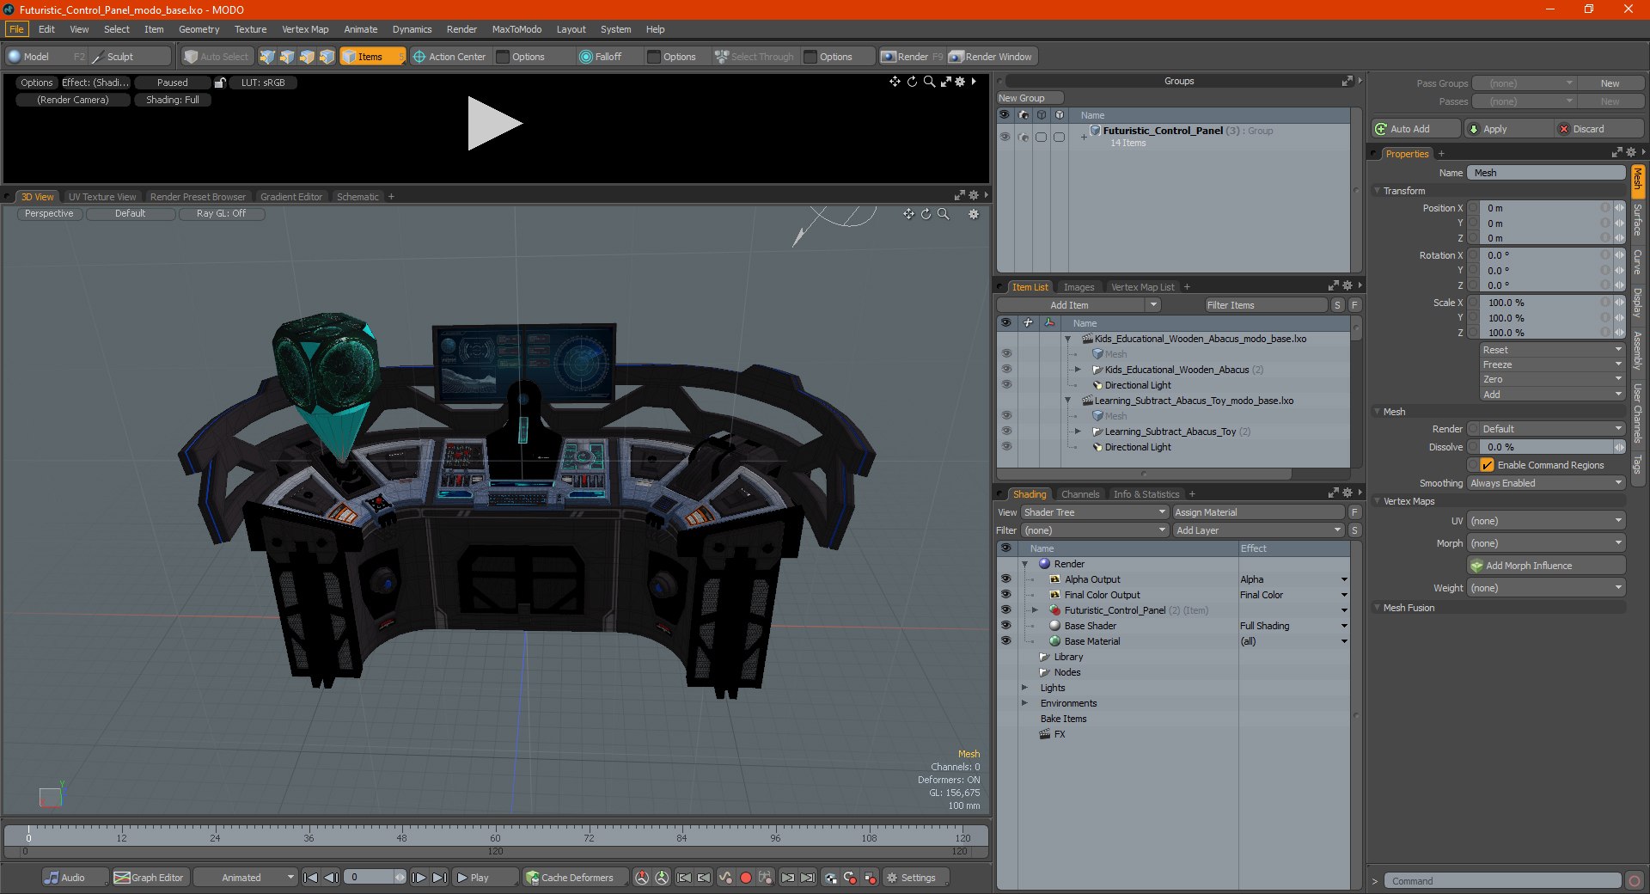Expand Learning_Subtract_Abacus_Toy tree item
This screenshot has height=894, width=1650.
[1078, 432]
